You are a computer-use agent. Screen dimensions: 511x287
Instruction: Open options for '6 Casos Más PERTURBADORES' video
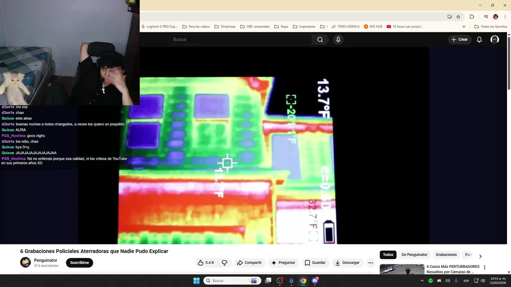click(x=485, y=267)
